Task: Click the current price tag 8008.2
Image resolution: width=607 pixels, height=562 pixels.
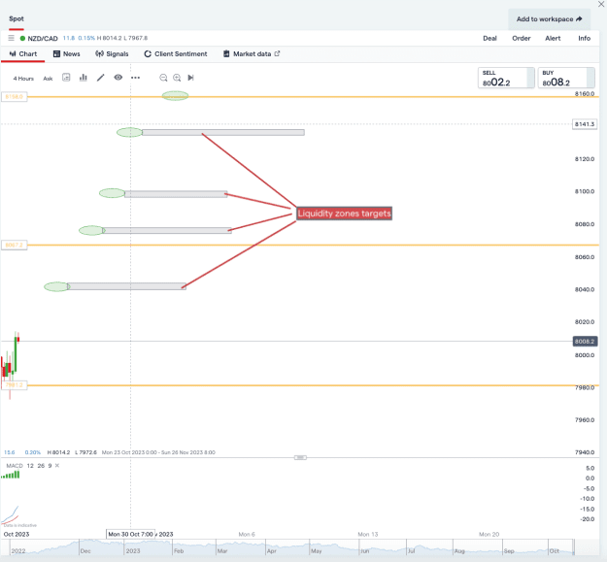Action: point(585,341)
